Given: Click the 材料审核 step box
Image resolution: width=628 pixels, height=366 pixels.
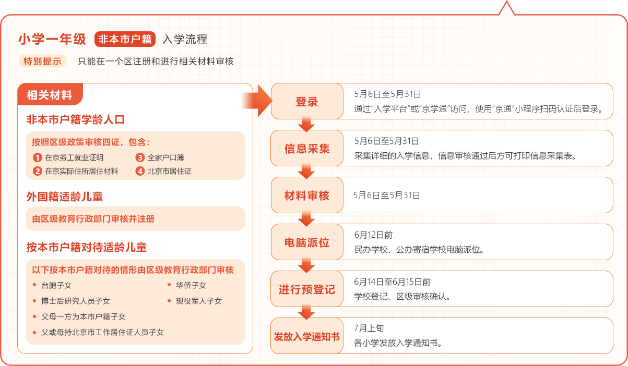Looking at the screenshot, I should pyautogui.click(x=307, y=195).
